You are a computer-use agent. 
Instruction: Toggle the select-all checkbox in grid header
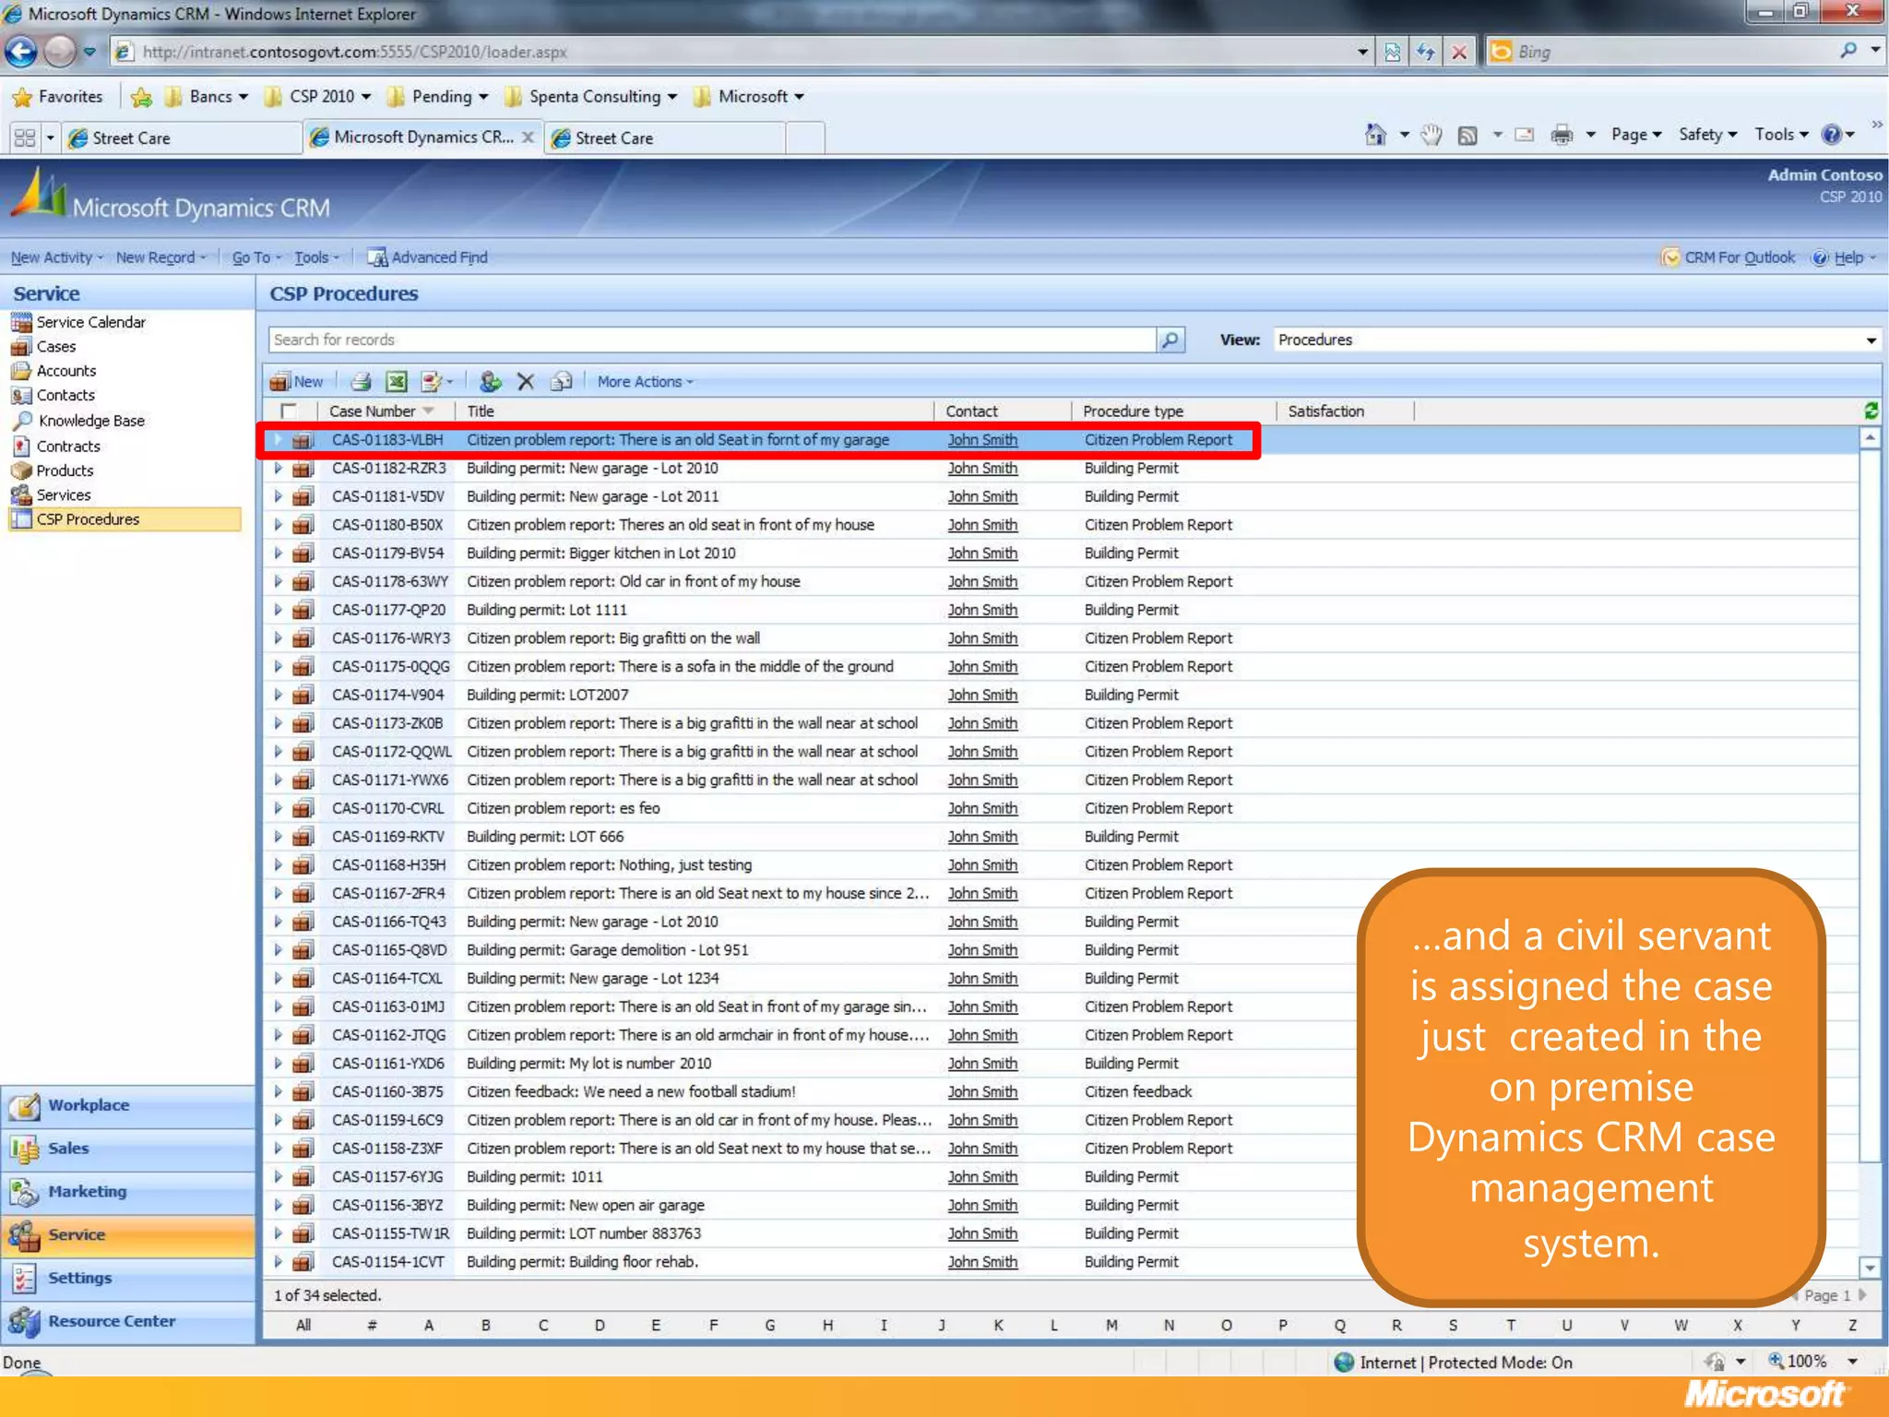click(289, 411)
